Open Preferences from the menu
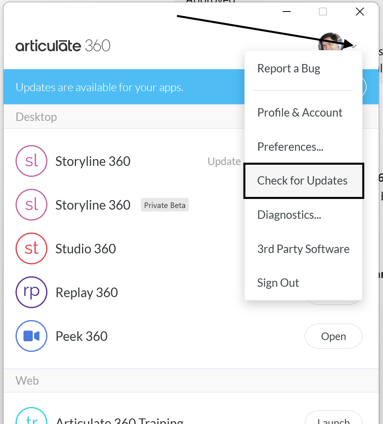Viewport: 383px width, 424px height. 290,147
